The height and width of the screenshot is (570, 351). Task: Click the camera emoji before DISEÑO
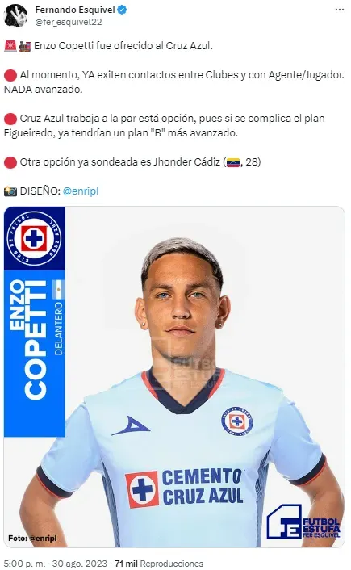pos(10,191)
